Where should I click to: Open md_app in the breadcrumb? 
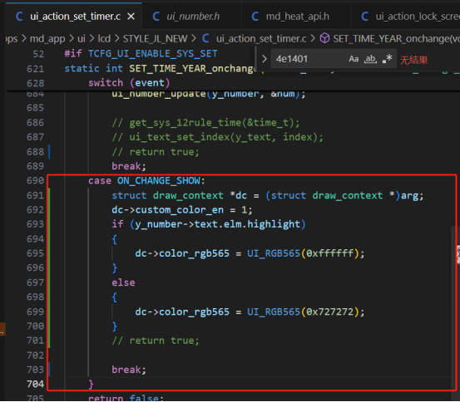click(47, 39)
